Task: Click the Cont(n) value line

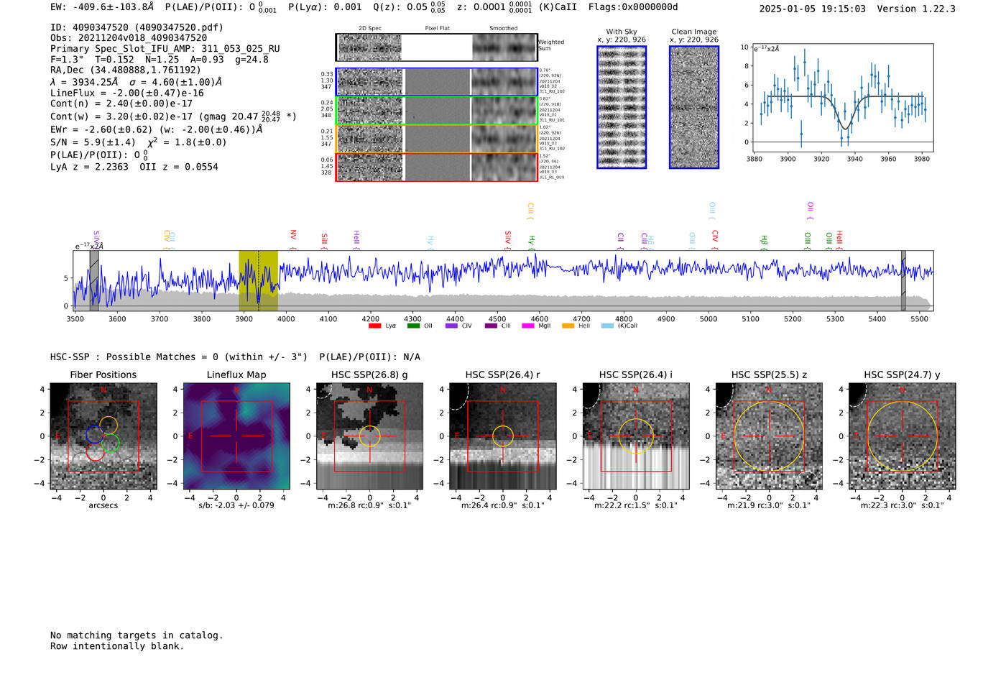Action: tap(121, 104)
